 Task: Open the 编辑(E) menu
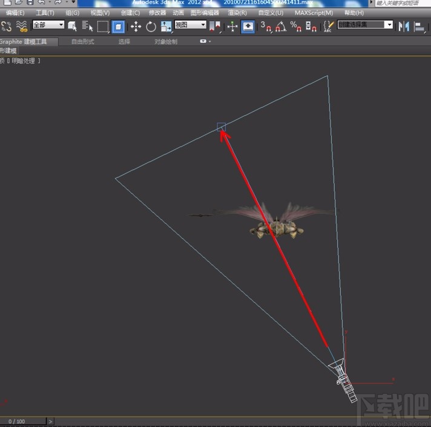pyautogui.click(x=15, y=13)
